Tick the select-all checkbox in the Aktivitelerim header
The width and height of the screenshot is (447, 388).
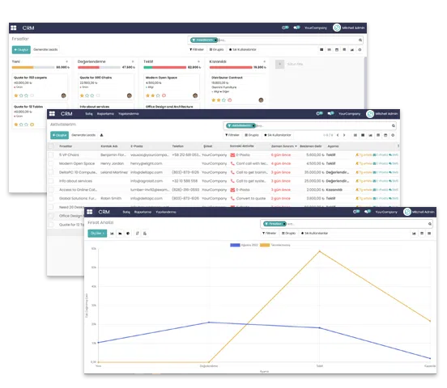click(x=51, y=146)
